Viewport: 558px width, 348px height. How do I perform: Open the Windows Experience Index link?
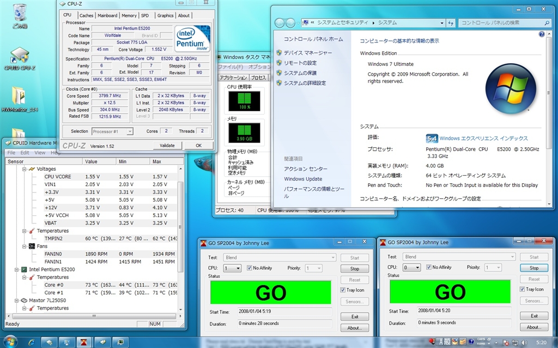[x=483, y=139]
